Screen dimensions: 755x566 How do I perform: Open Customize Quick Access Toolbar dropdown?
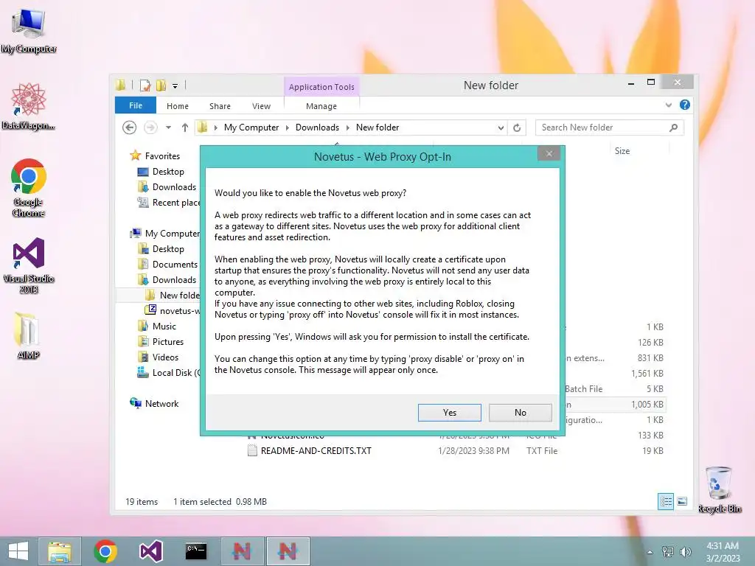click(x=175, y=86)
